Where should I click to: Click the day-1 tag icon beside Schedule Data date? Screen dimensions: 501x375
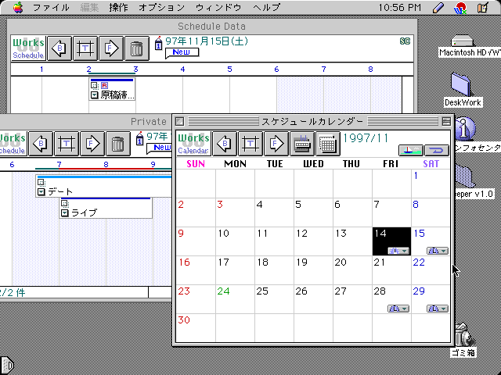(158, 44)
